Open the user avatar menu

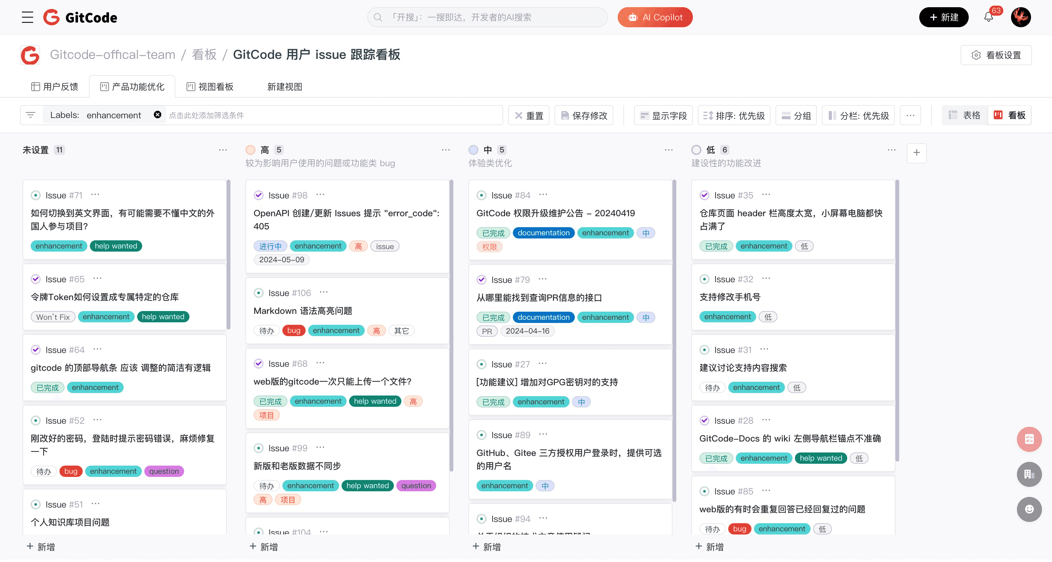pyautogui.click(x=1021, y=17)
